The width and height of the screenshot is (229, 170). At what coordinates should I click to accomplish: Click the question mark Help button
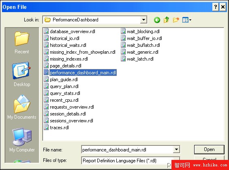(216, 7)
